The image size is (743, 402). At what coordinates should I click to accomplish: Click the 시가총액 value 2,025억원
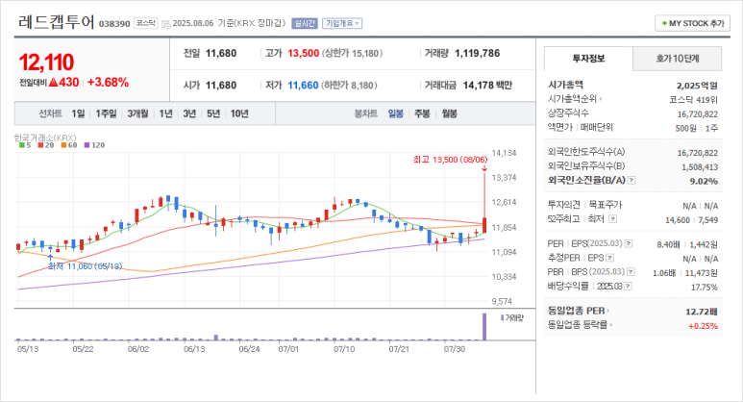[697, 86]
